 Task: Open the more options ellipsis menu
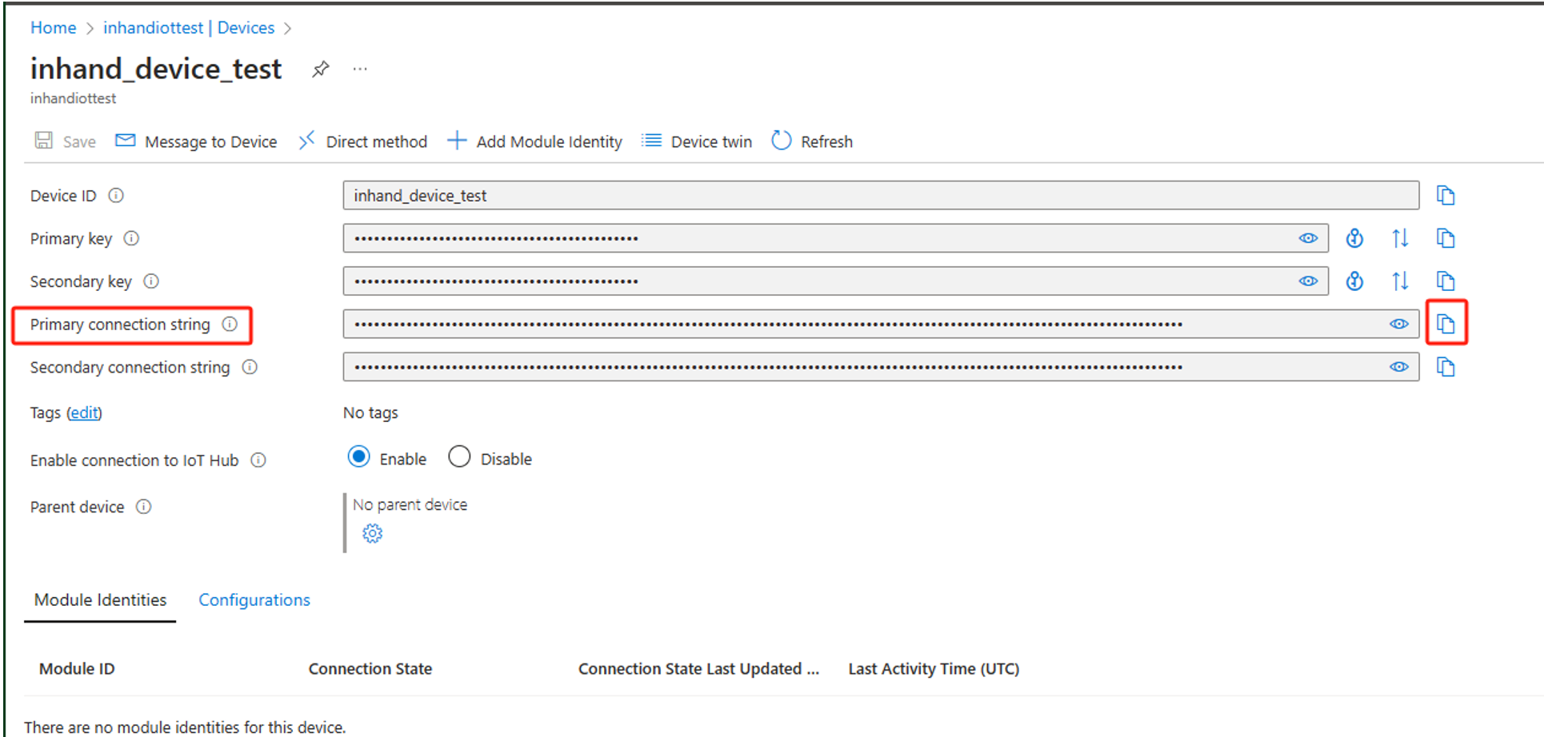click(360, 70)
